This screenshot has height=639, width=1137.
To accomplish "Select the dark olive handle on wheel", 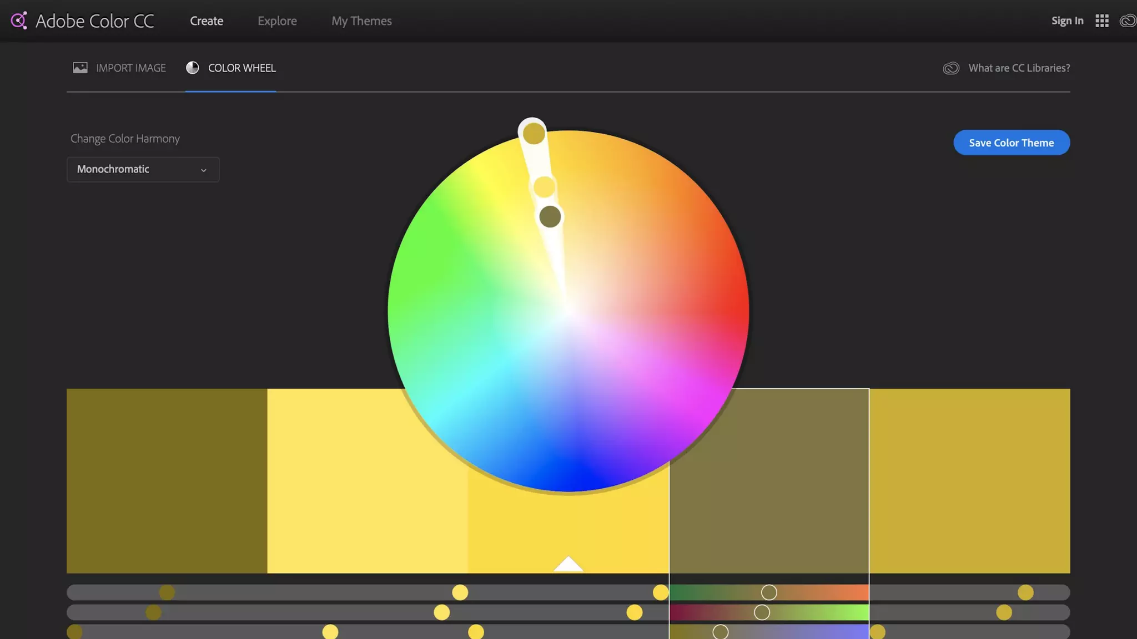I will pos(550,217).
